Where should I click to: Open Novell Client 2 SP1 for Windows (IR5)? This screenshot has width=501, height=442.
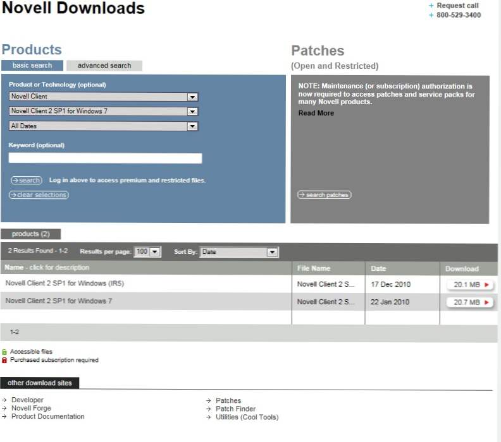click(65, 283)
